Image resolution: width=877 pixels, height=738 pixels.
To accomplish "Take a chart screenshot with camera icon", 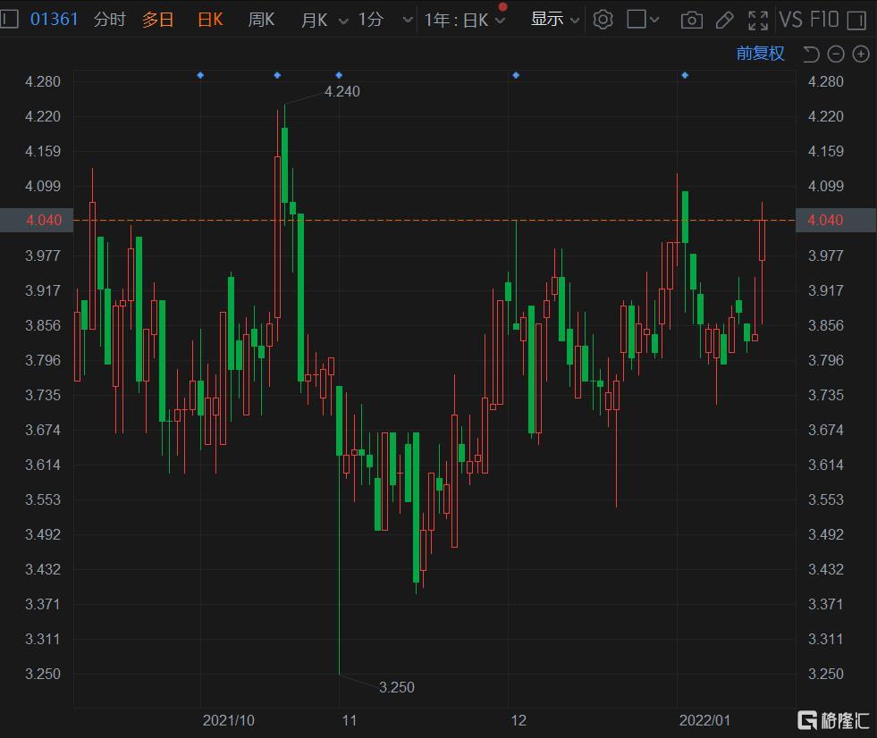I will tap(691, 20).
